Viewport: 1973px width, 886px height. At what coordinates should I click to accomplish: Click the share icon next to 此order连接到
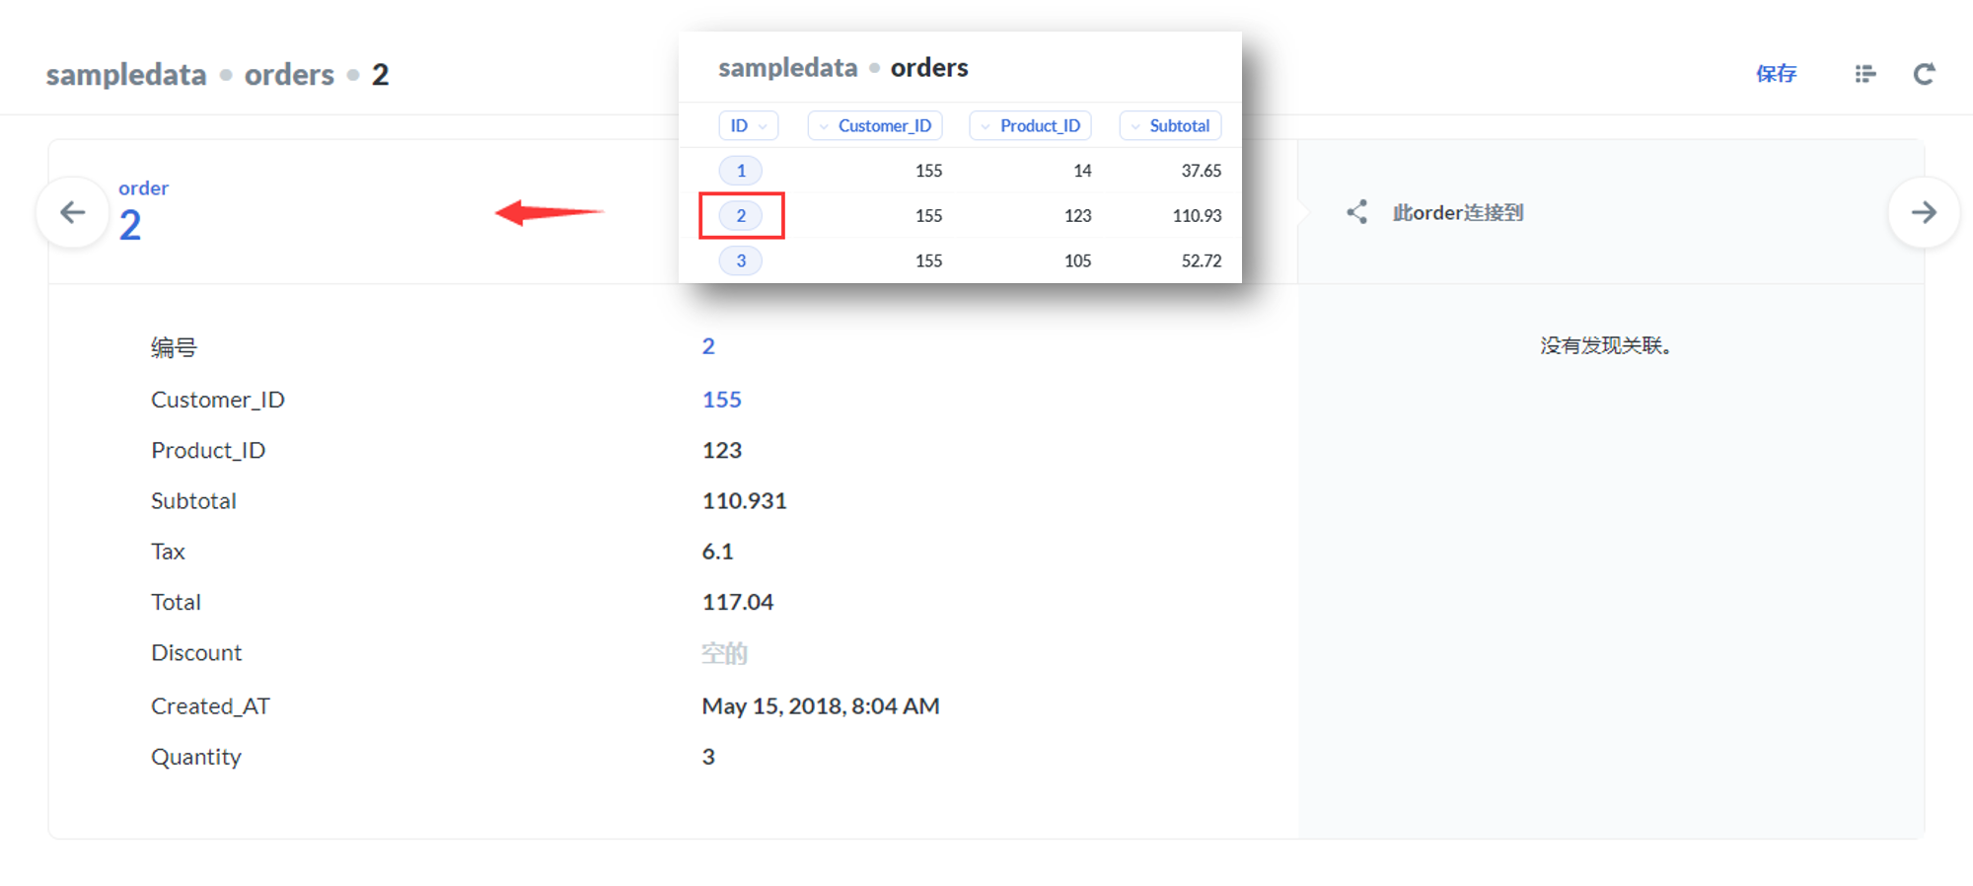pos(1357,212)
